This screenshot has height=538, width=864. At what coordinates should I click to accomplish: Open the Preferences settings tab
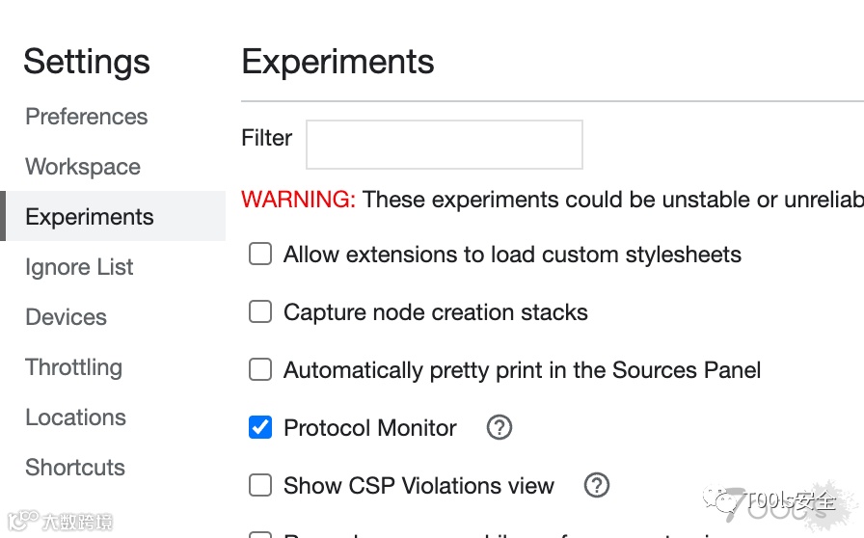tap(87, 117)
